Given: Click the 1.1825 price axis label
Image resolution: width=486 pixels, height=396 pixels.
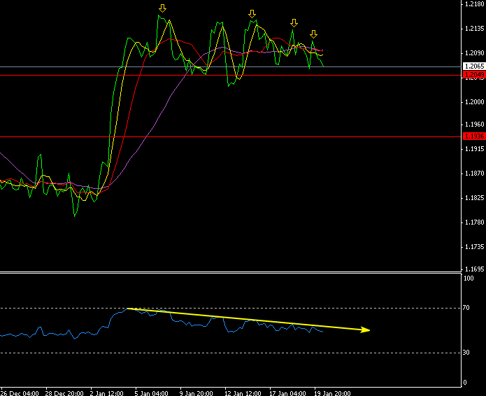Looking at the screenshot, I should (x=475, y=198).
